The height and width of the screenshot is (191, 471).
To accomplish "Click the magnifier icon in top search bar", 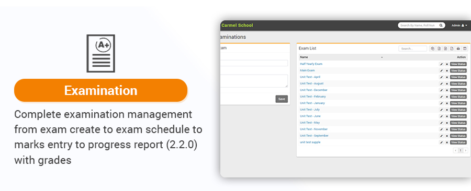I will click(441, 26).
